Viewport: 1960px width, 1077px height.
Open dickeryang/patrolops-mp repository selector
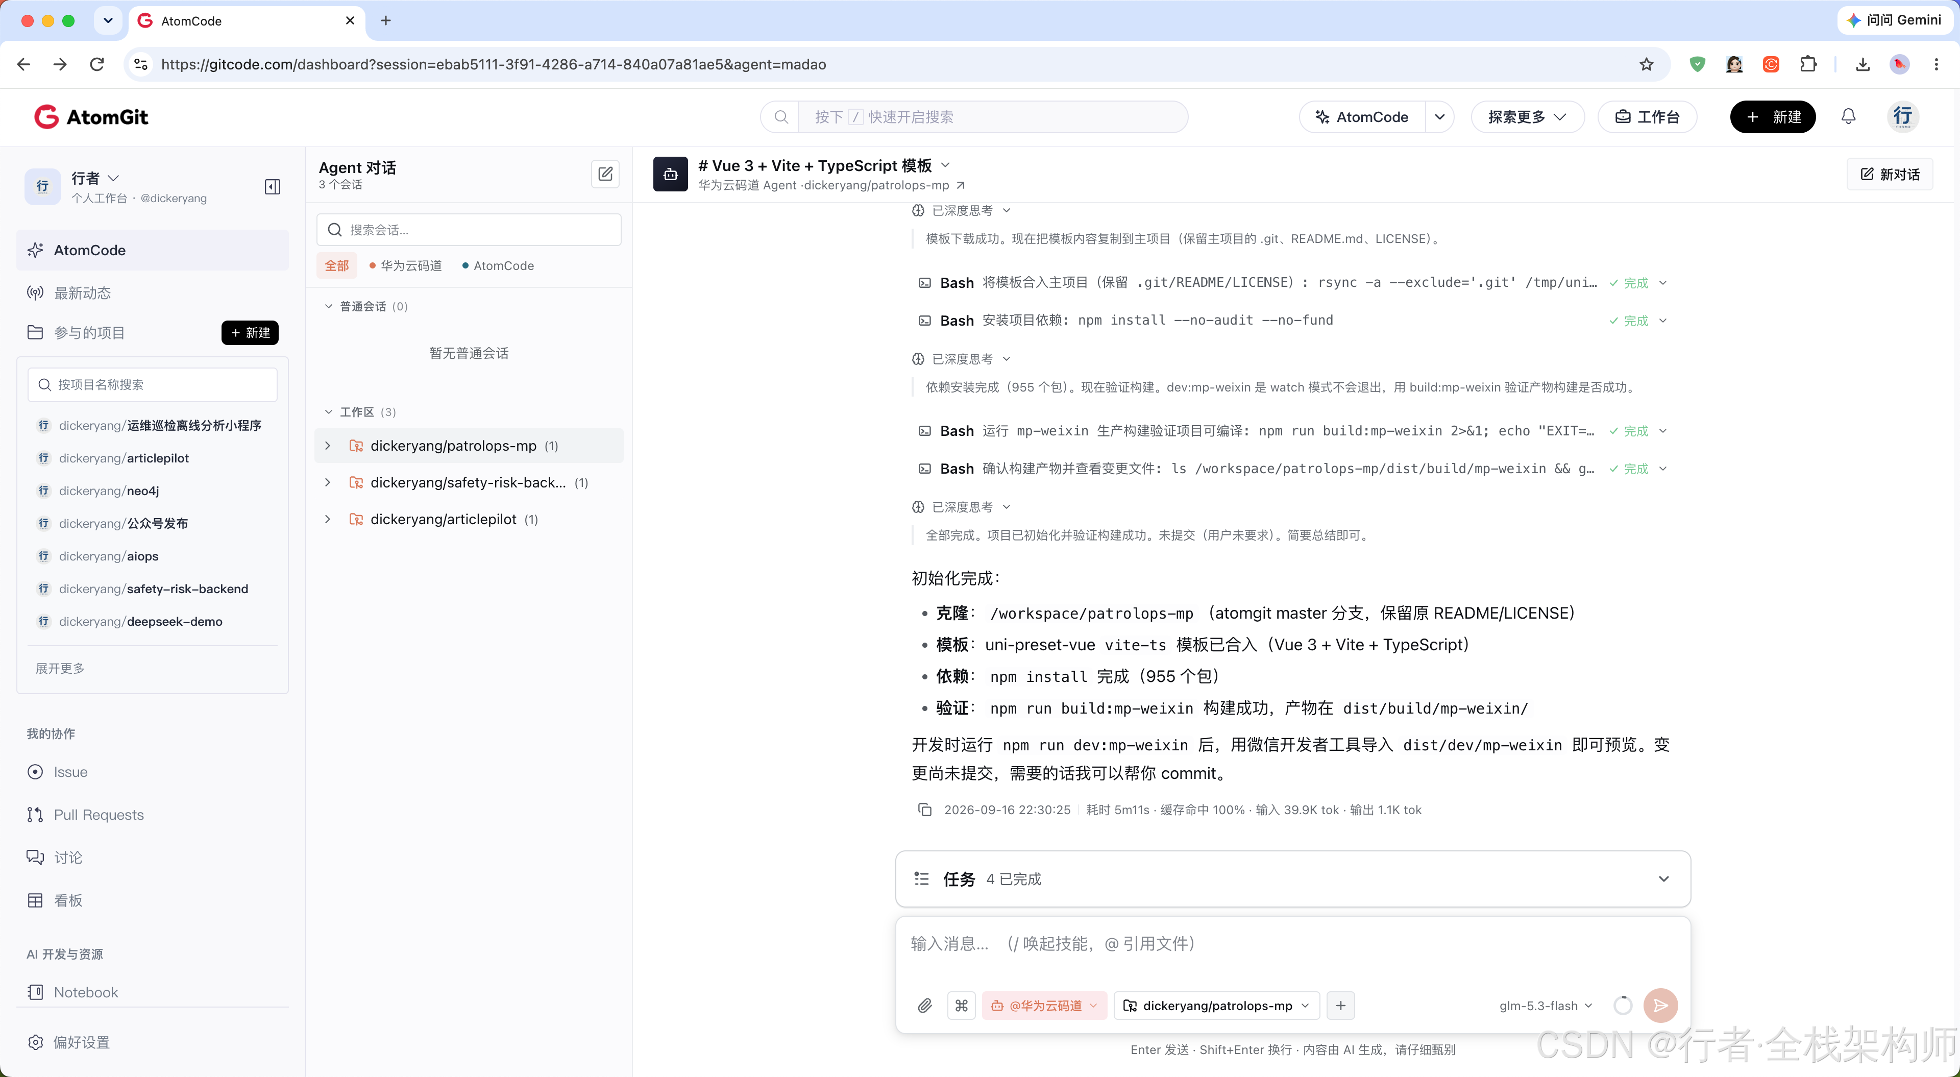tap(1216, 1006)
